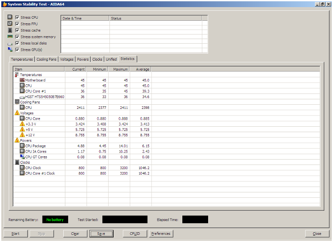Show the Powers tab
The width and height of the screenshot is (333, 241).
(x=83, y=59)
